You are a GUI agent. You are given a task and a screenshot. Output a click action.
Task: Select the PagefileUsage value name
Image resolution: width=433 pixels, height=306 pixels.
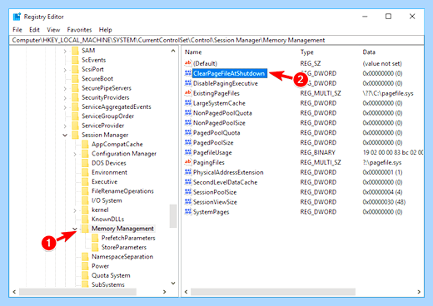212,152
